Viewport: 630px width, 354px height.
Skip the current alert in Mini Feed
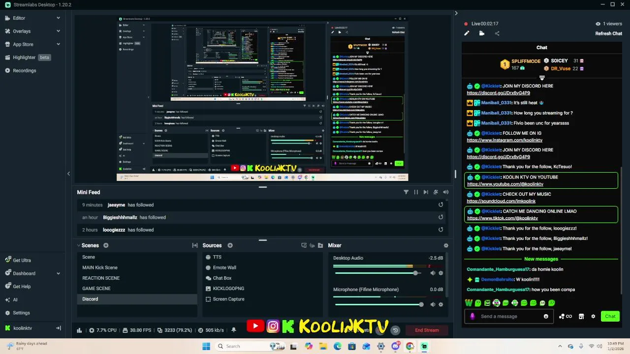coord(426,192)
